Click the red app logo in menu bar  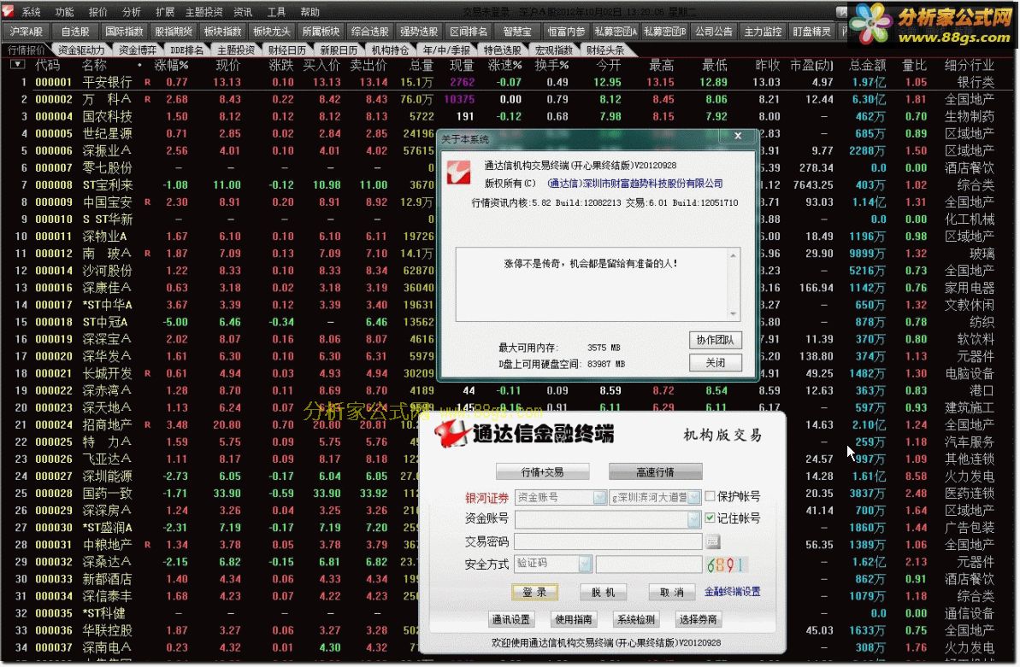pyautogui.click(x=8, y=11)
